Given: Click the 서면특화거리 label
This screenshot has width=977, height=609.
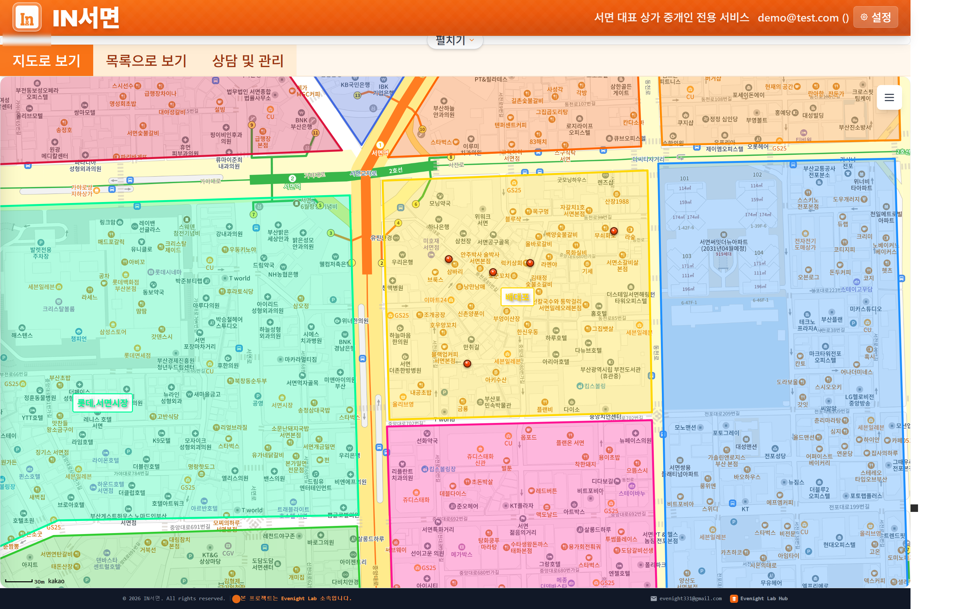Looking at the screenshot, I should click(x=438, y=529).
